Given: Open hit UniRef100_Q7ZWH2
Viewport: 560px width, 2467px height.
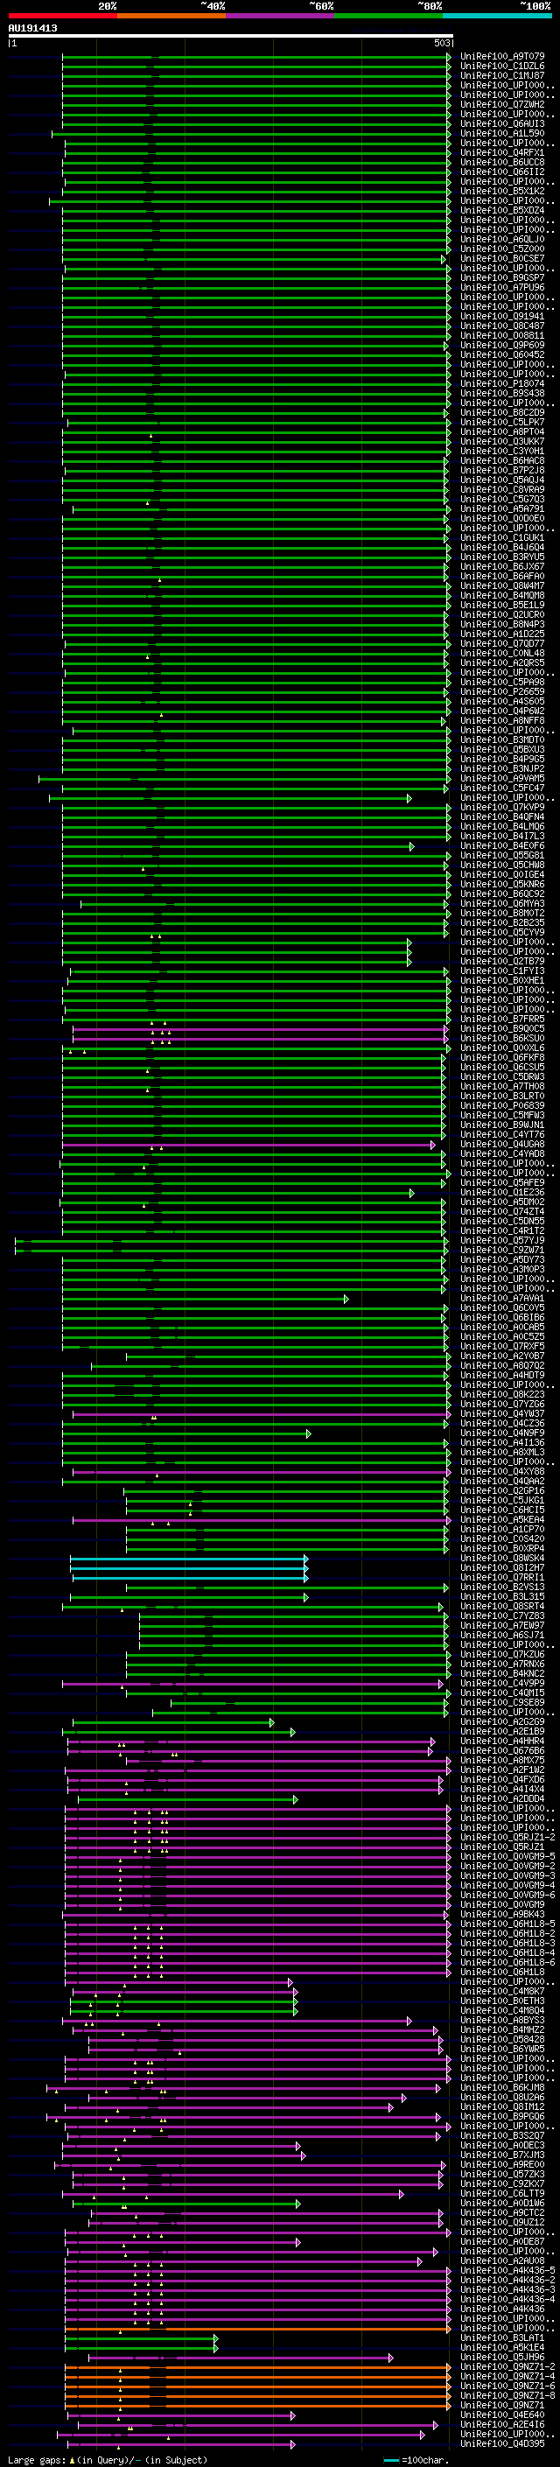Looking at the screenshot, I should [502, 104].
